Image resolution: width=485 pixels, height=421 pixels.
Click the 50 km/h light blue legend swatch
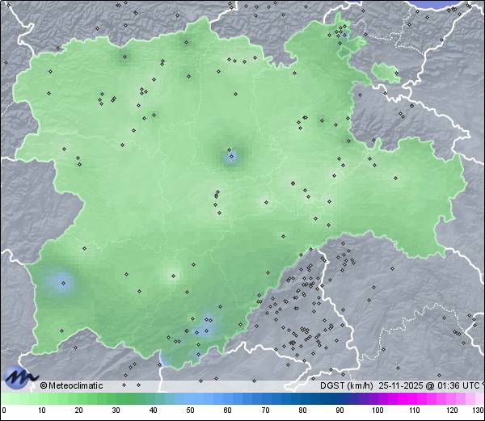[x=190, y=399]
